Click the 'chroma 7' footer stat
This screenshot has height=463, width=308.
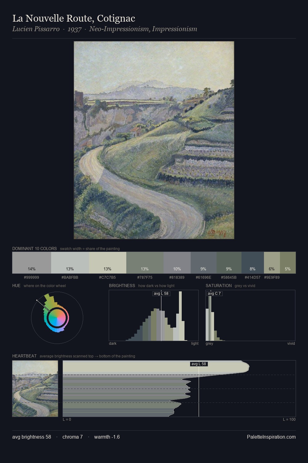click(x=73, y=437)
